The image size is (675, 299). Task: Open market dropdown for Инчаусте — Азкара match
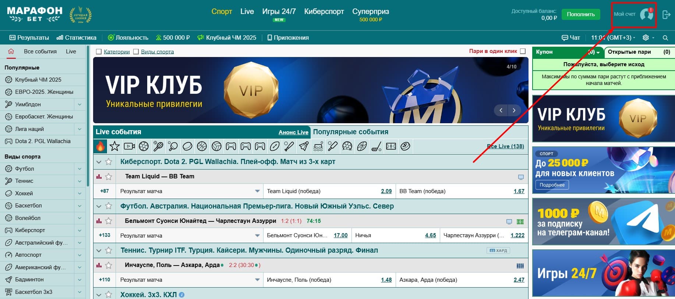point(257,280)
